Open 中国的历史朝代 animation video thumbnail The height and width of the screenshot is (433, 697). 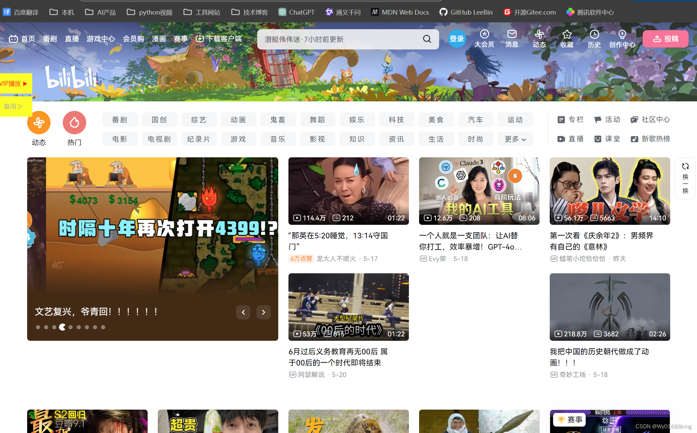pos(610,307)
